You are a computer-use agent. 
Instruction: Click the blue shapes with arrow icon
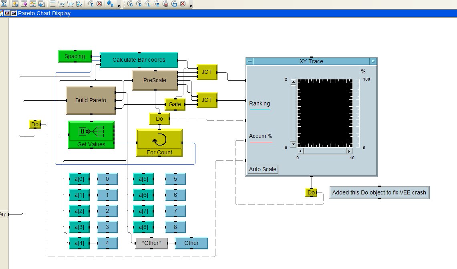[x=111, y=4]
